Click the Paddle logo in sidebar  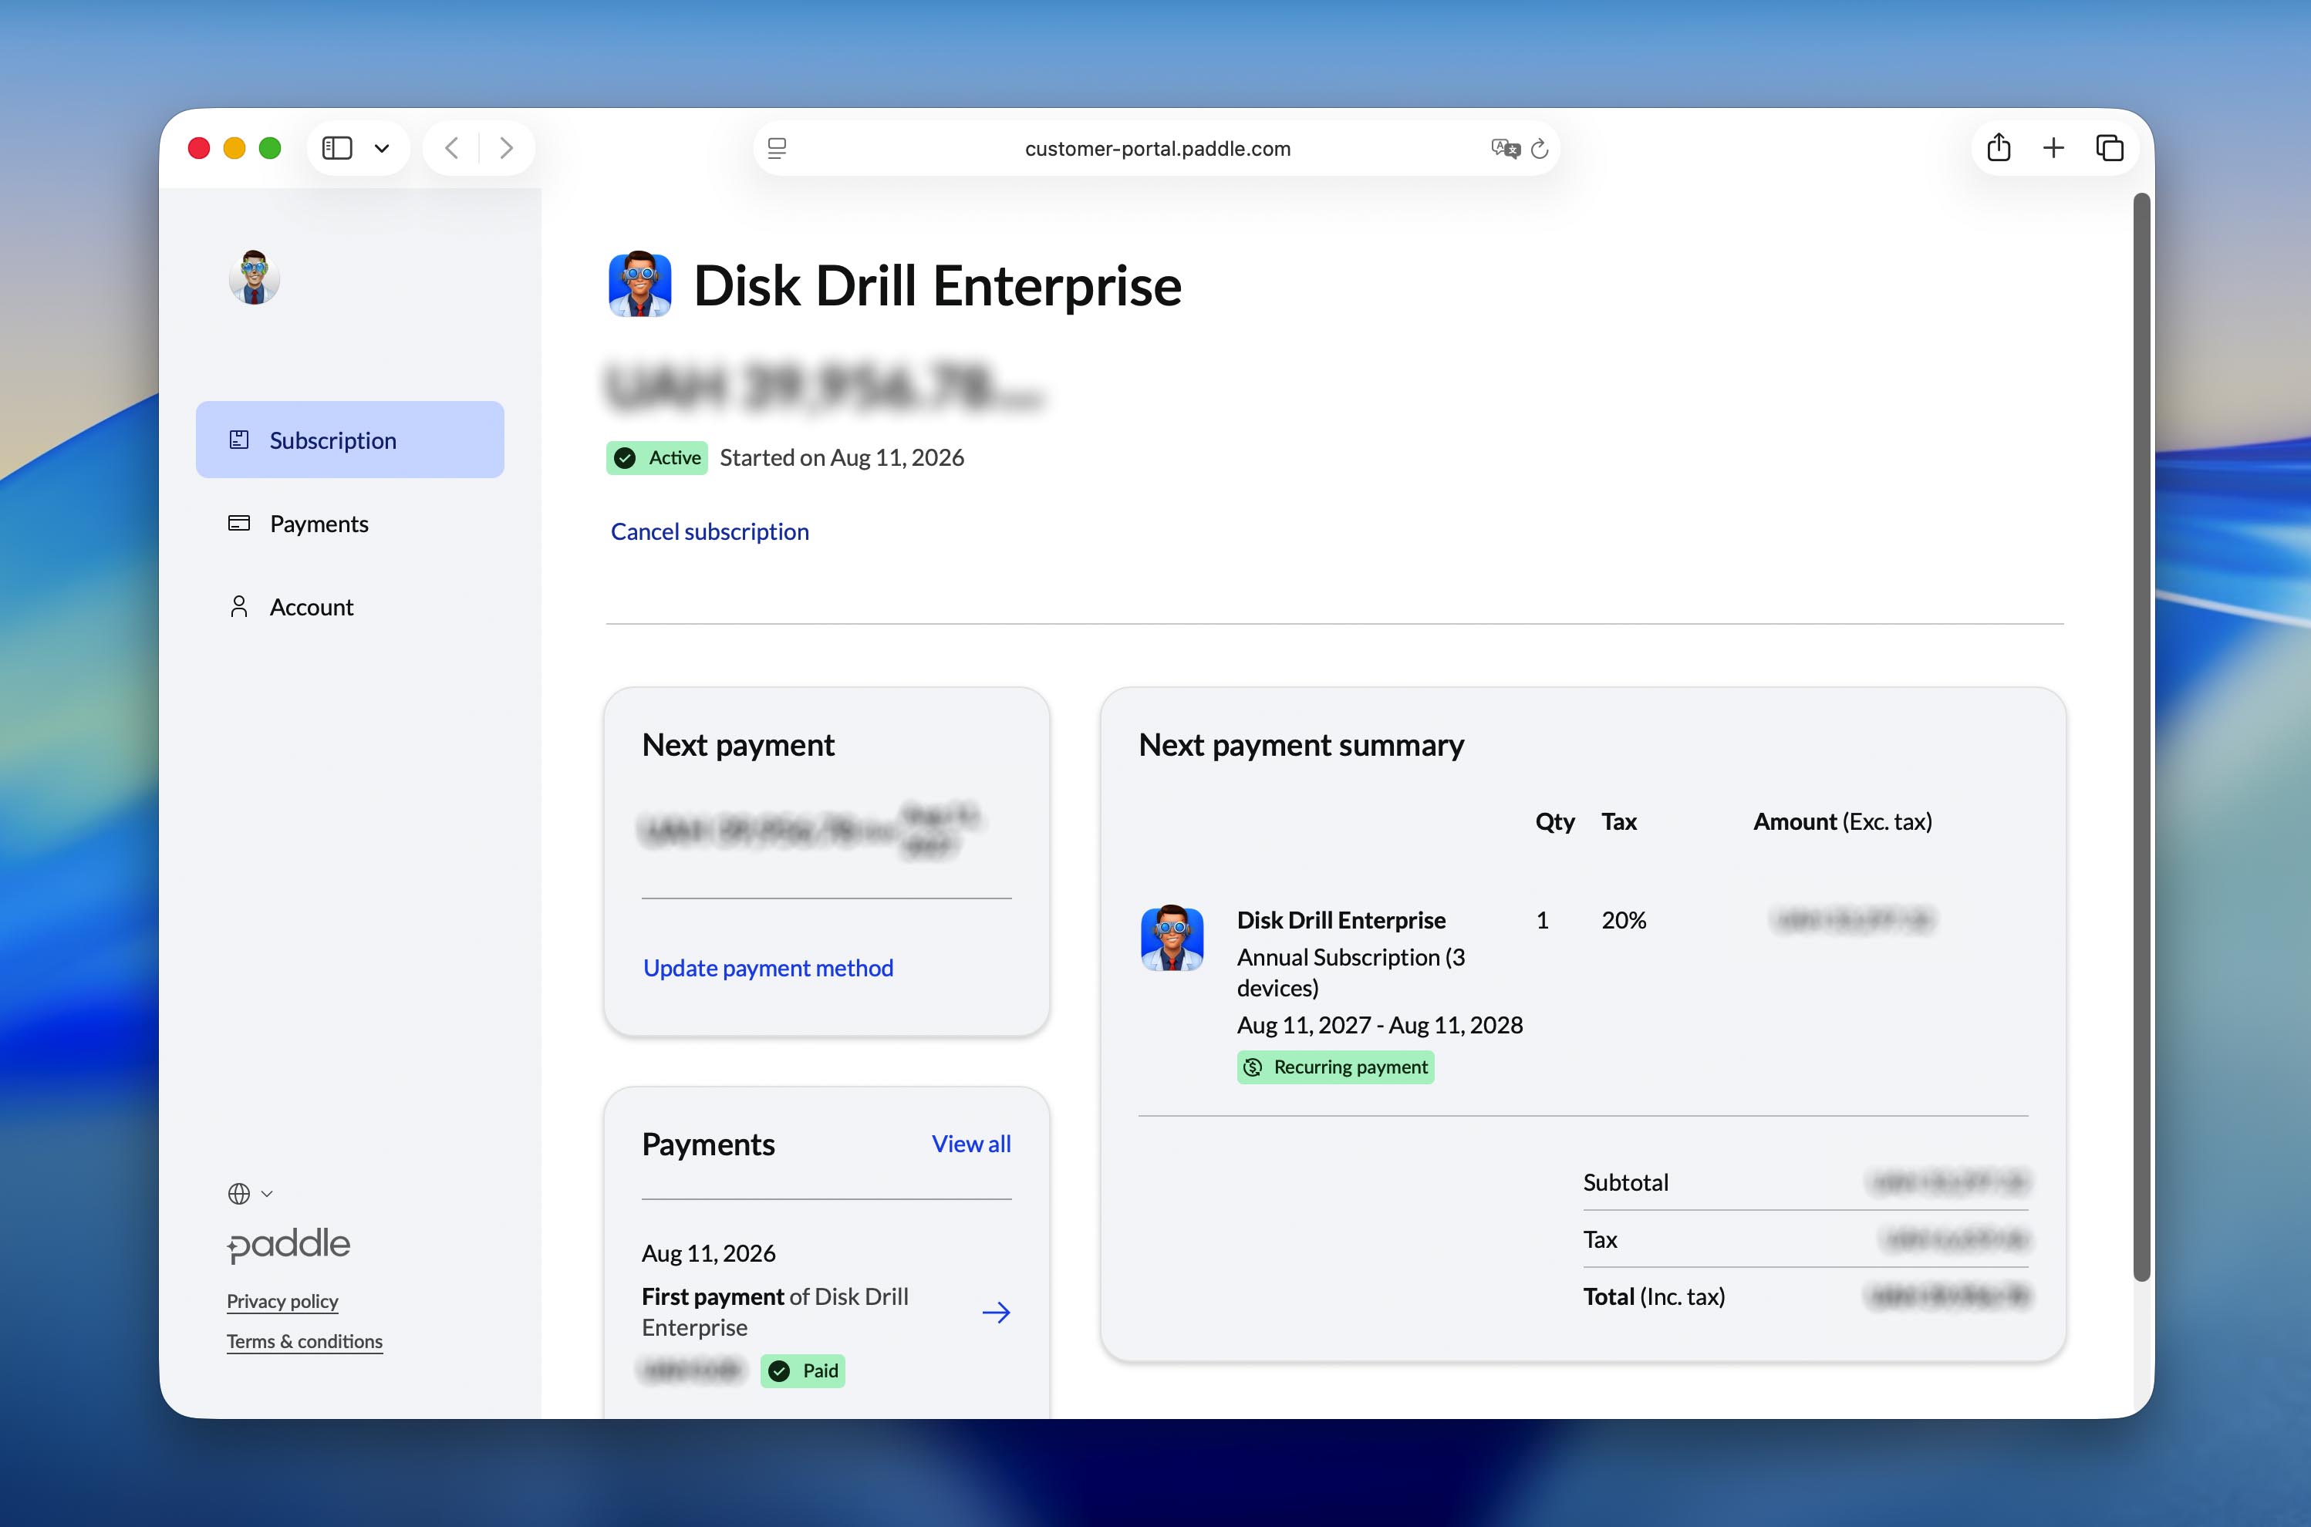pyautogui.click(x=288, y=1245)
